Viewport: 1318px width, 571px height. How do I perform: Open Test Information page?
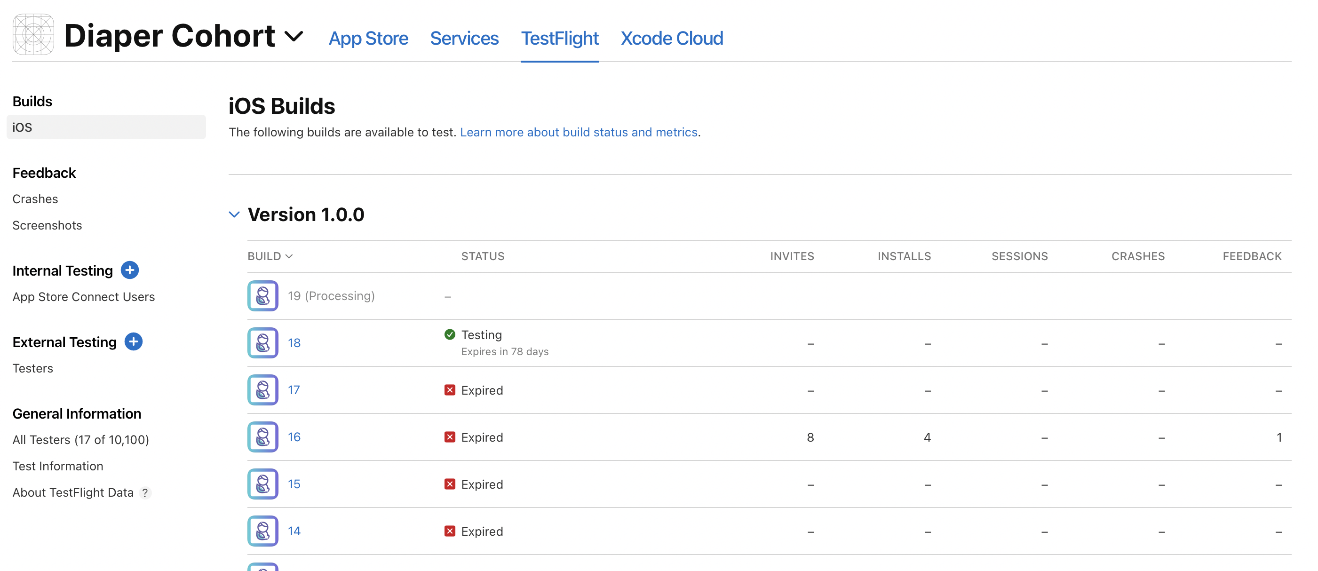tap(58, 466)
